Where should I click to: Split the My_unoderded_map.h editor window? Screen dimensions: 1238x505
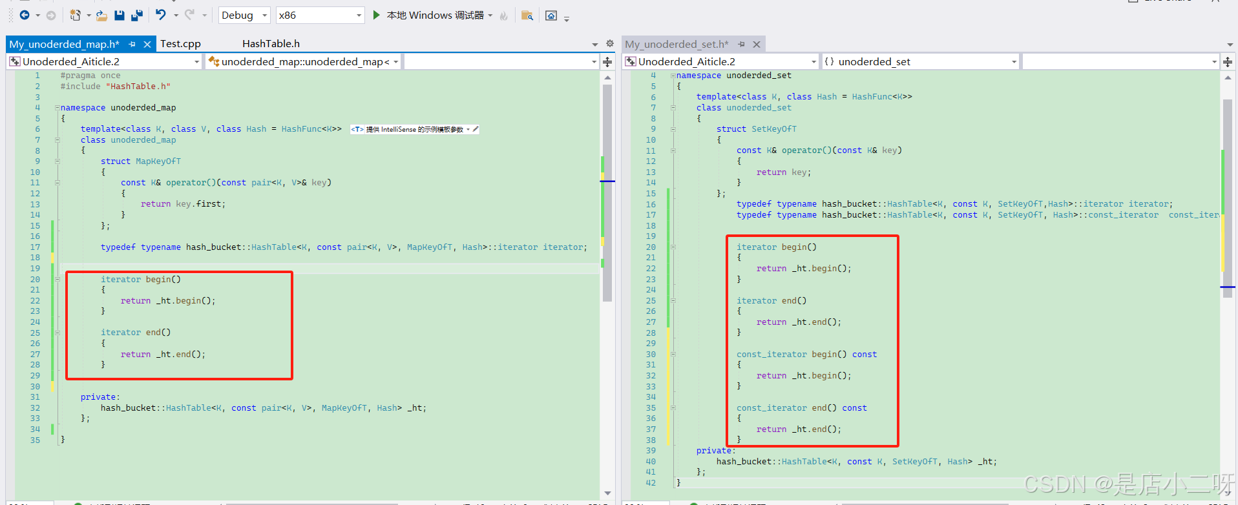point(607,62)
